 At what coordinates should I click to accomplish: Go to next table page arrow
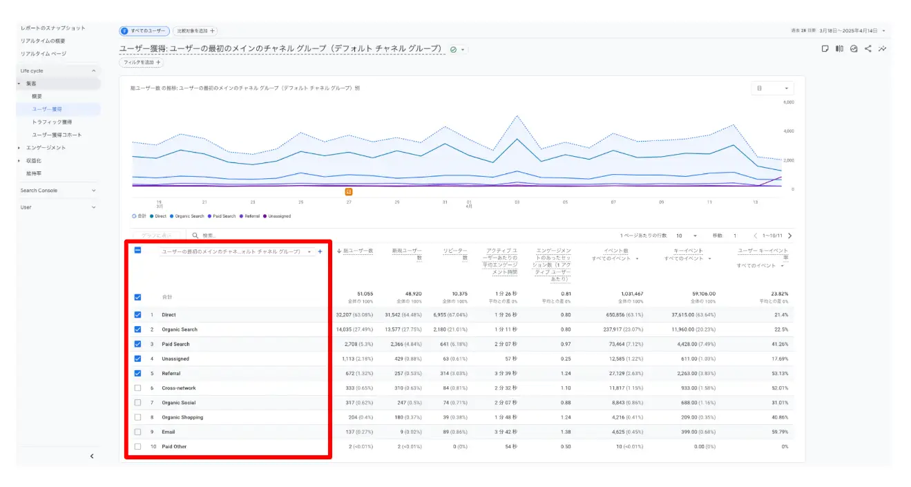tap(790, 236)
